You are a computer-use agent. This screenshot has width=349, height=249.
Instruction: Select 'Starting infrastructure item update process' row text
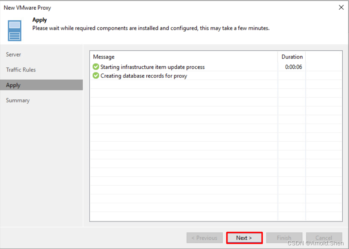click(153, 67)
